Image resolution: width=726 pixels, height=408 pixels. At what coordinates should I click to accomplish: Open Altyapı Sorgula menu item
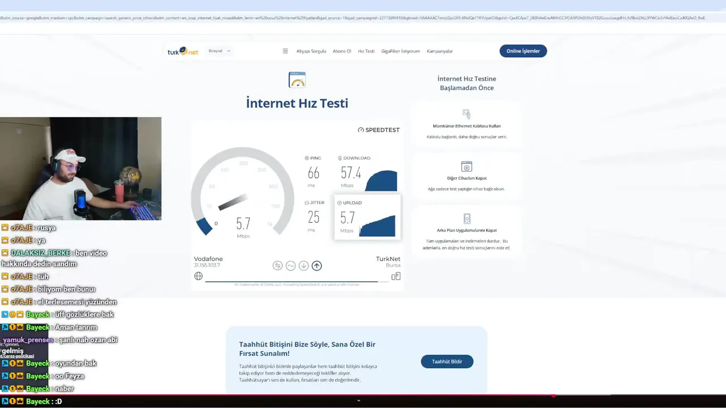click(311, 51)
